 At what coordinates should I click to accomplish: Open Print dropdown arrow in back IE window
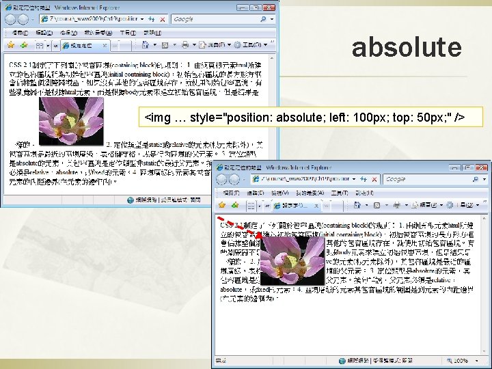194,45
